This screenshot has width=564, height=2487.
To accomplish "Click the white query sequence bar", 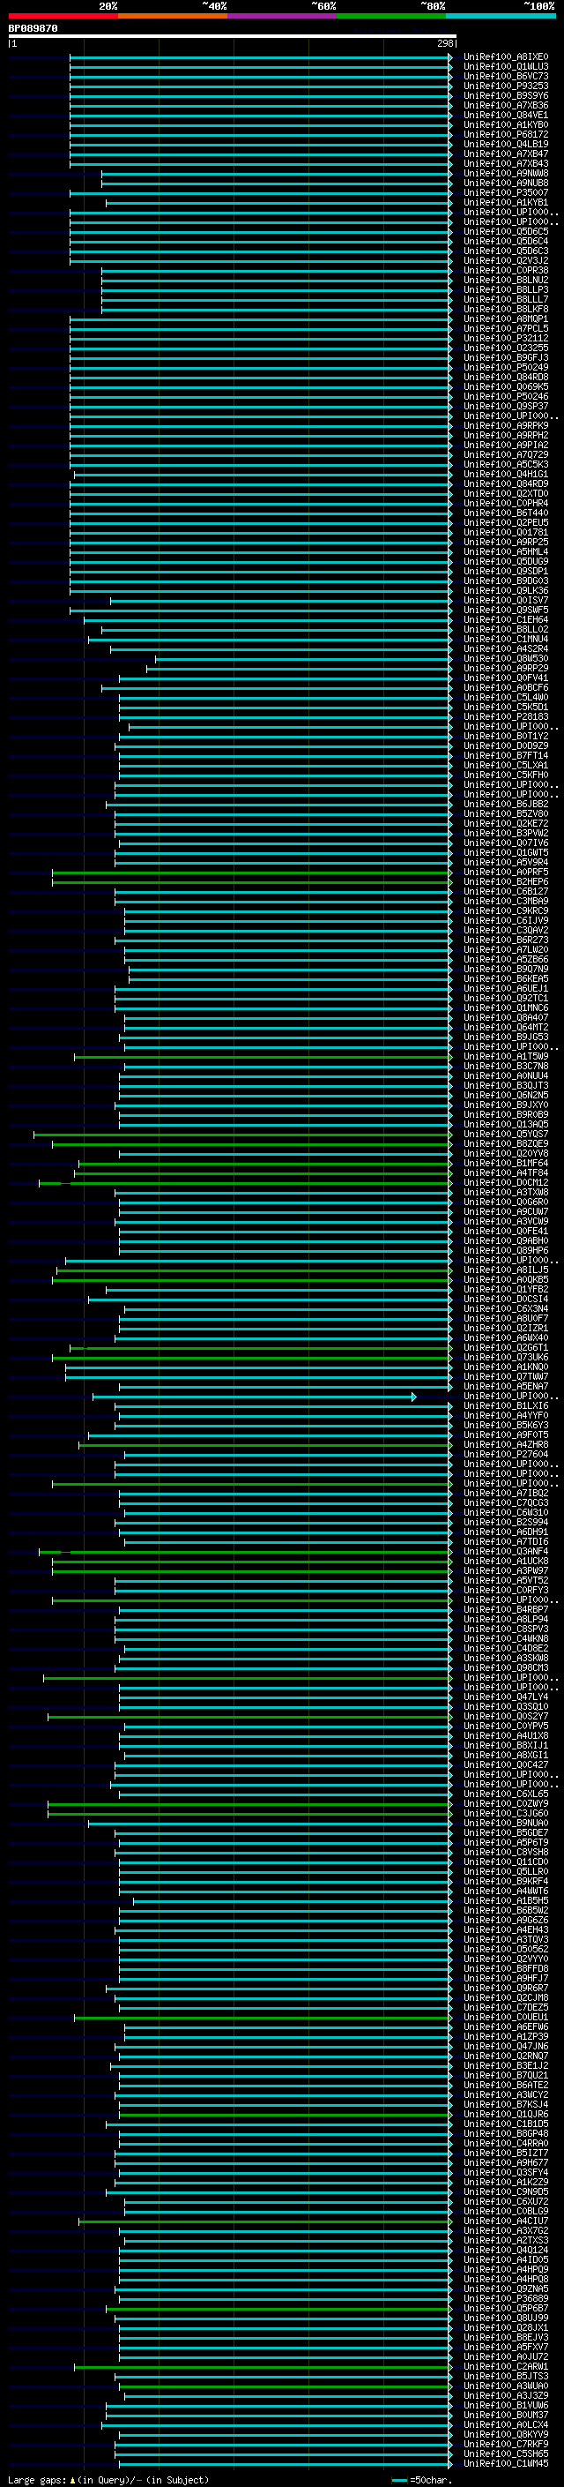I will pos(233,37).
